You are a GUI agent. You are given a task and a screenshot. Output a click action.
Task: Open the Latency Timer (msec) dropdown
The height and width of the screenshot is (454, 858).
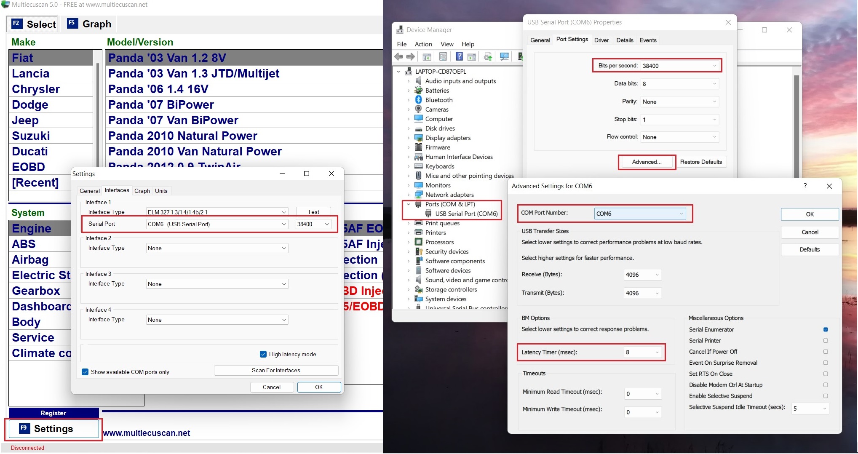pos(642,352)
